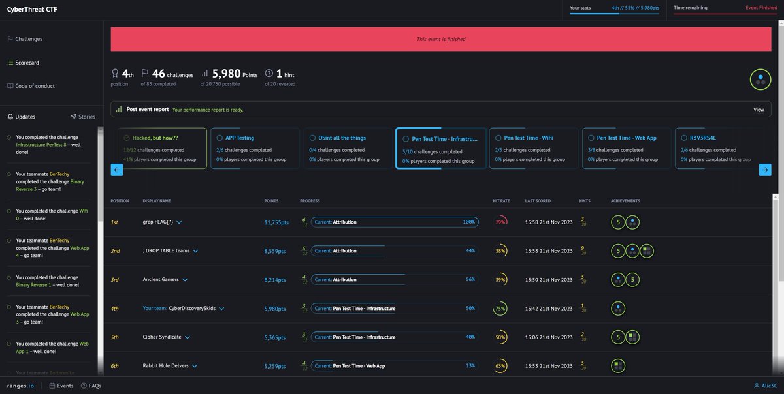Click the bar chart icon next to 5,980 Points
The image size is (784, 394).
[204, 74]
